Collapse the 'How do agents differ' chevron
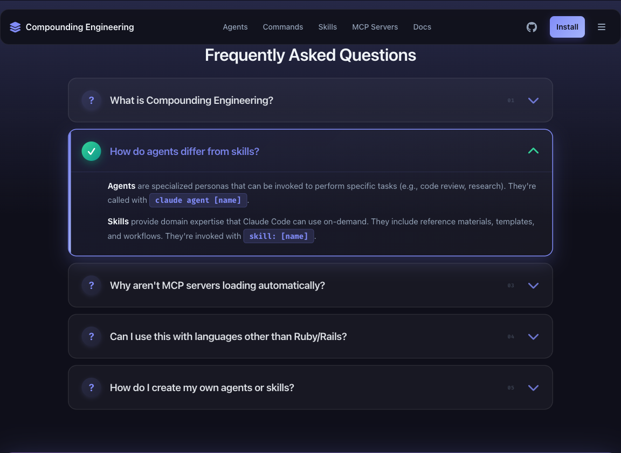This screenshot has width=621, height=453. click(x=533, y=151)
